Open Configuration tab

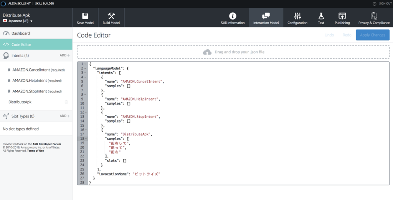coord(297,18)
